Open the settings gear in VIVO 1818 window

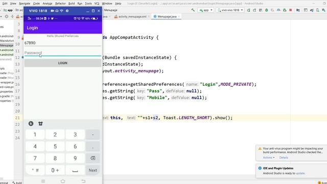pos(67,11)
